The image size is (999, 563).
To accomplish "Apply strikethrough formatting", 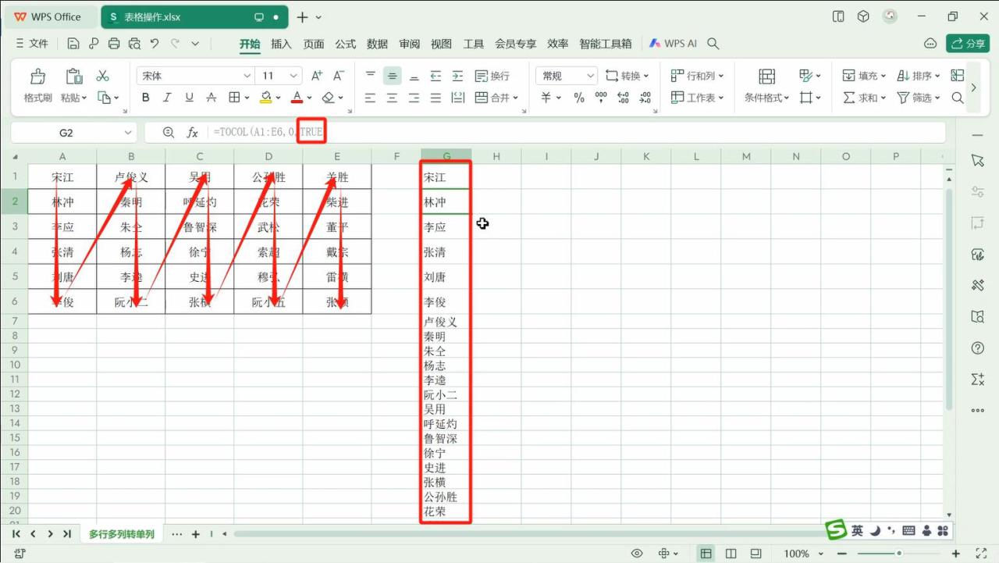I will [211, 98].
